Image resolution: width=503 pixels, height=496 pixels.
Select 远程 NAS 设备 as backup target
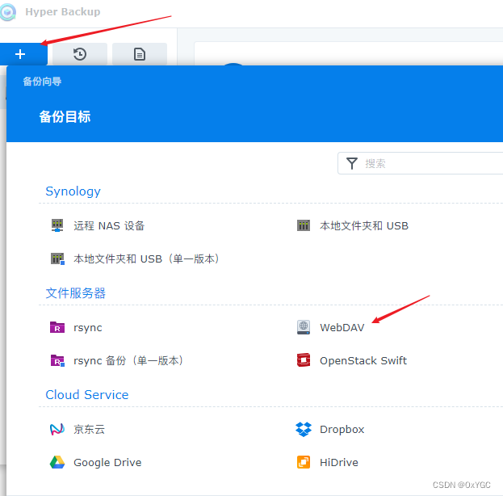tap(109, 225)
